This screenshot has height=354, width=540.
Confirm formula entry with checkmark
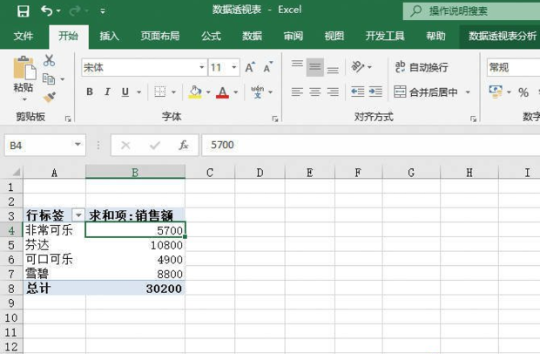pos(155,145)
